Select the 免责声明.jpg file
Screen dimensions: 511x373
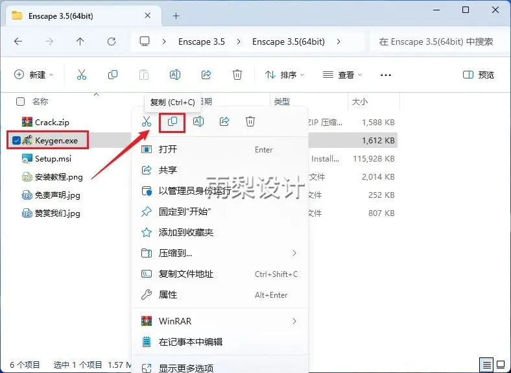coord(58,195)
